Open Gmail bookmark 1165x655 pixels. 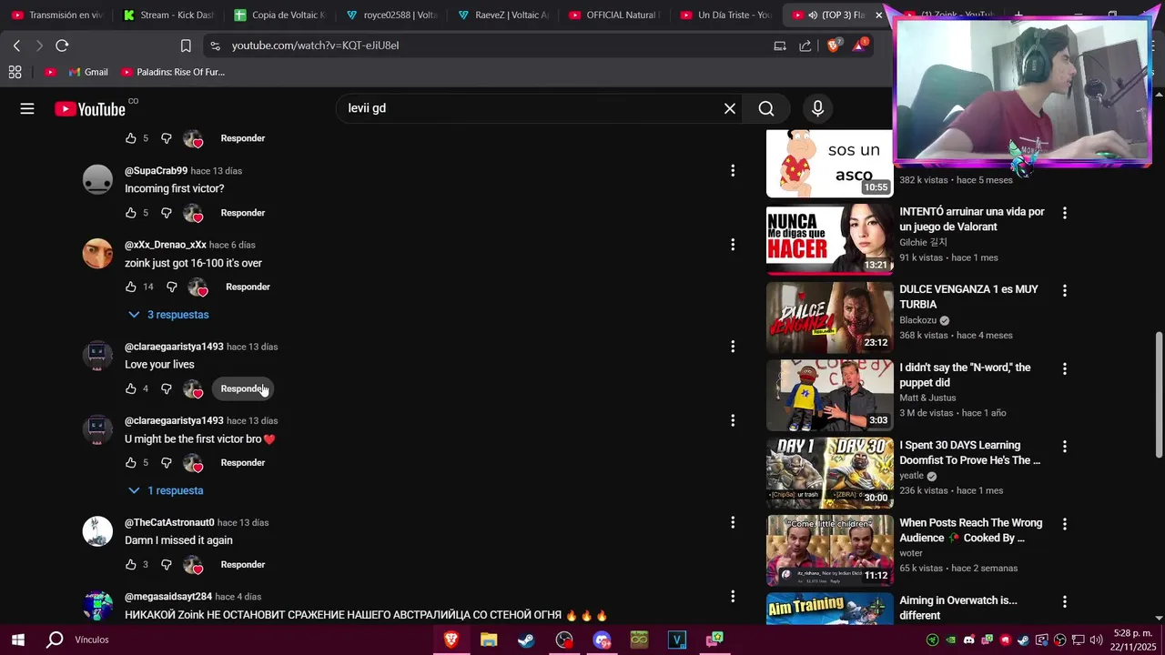click(x=87, y=72)
